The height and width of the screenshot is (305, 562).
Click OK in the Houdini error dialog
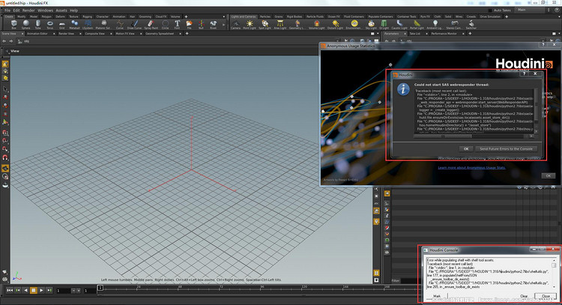pyautogui.click(x=466, y=148)
